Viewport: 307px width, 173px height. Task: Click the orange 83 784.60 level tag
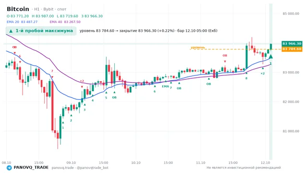tap(292, 49)
